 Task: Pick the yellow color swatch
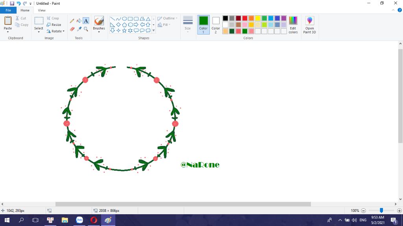258,18
